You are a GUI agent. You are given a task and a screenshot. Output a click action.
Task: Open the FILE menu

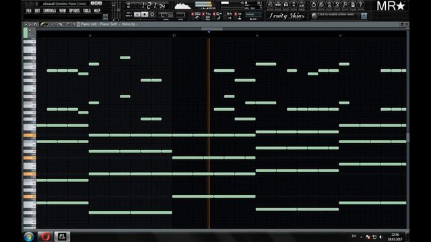click(28, 11)
